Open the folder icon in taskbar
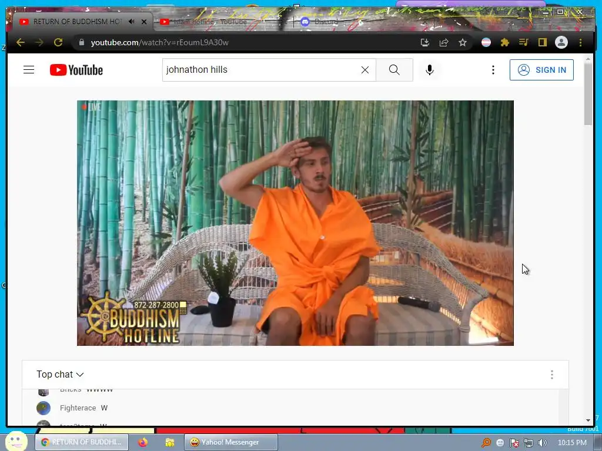Screen dimensions: 602x451 tap(169, 442)
